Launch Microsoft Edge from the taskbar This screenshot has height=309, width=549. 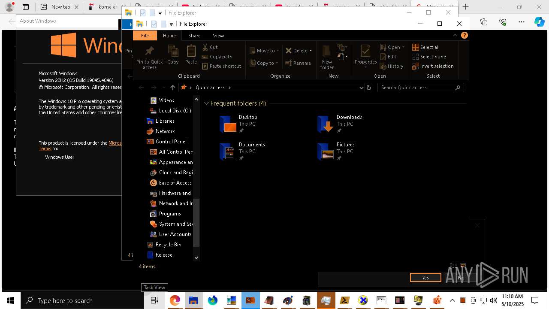click(175, 300)
